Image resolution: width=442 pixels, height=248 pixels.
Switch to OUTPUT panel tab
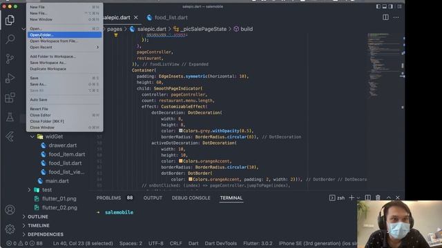153,198
